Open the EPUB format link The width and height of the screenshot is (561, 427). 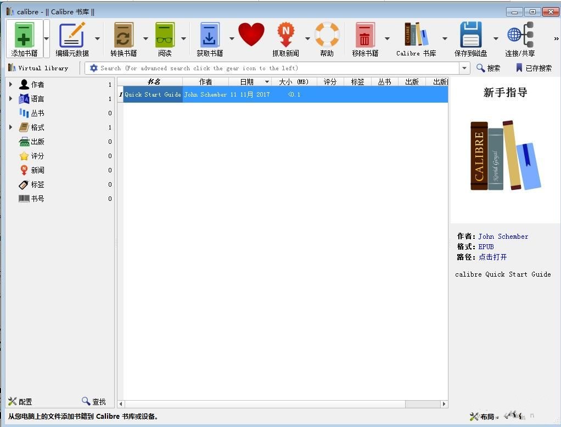pyautogui.click(x=486, y=247)
